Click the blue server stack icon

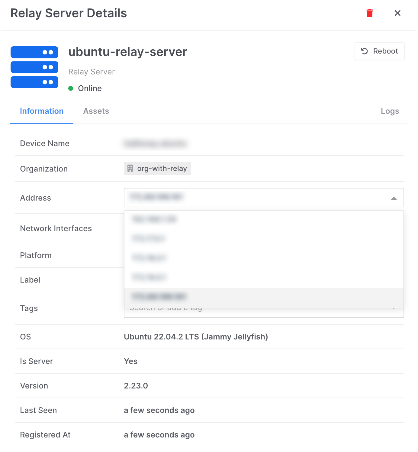point(34,67)
